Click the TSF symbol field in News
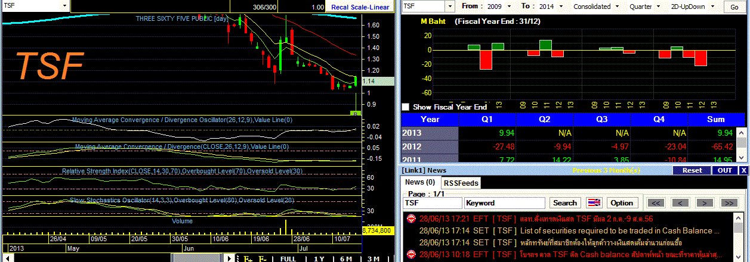This screenshot has width=750, height=262. click(x=433, y=203)
